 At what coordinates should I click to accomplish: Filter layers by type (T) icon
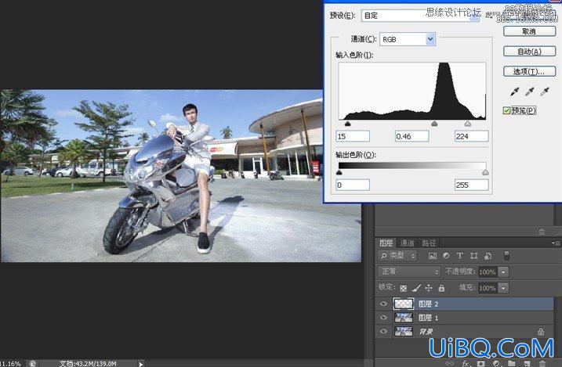[x=460, y=256]
